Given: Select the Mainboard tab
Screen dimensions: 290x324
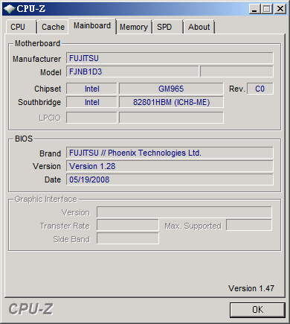Looking at the screenshot, I should (92, 26).
